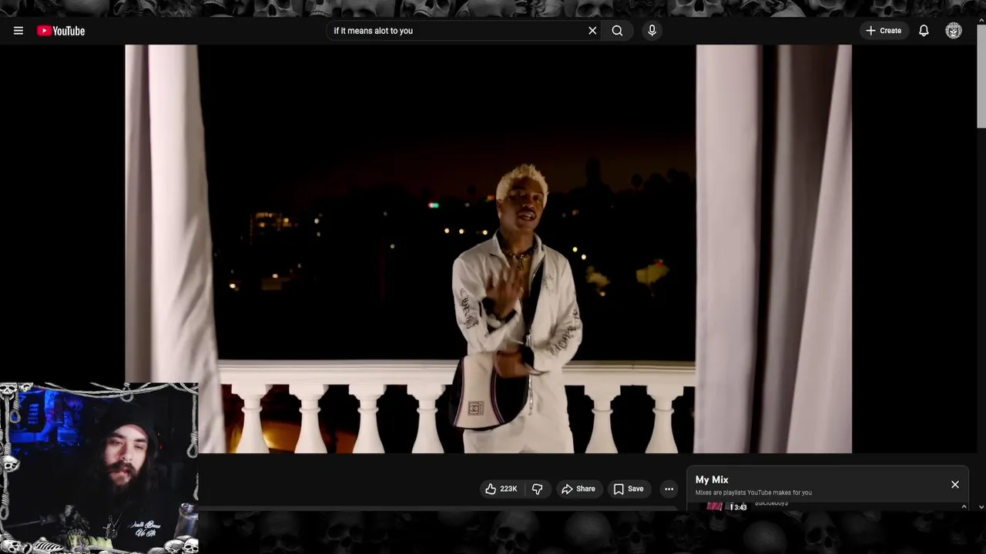The image size is (986, 554).
Task: Collapse the My Mix list with chevron
Action: click(964, 506)
